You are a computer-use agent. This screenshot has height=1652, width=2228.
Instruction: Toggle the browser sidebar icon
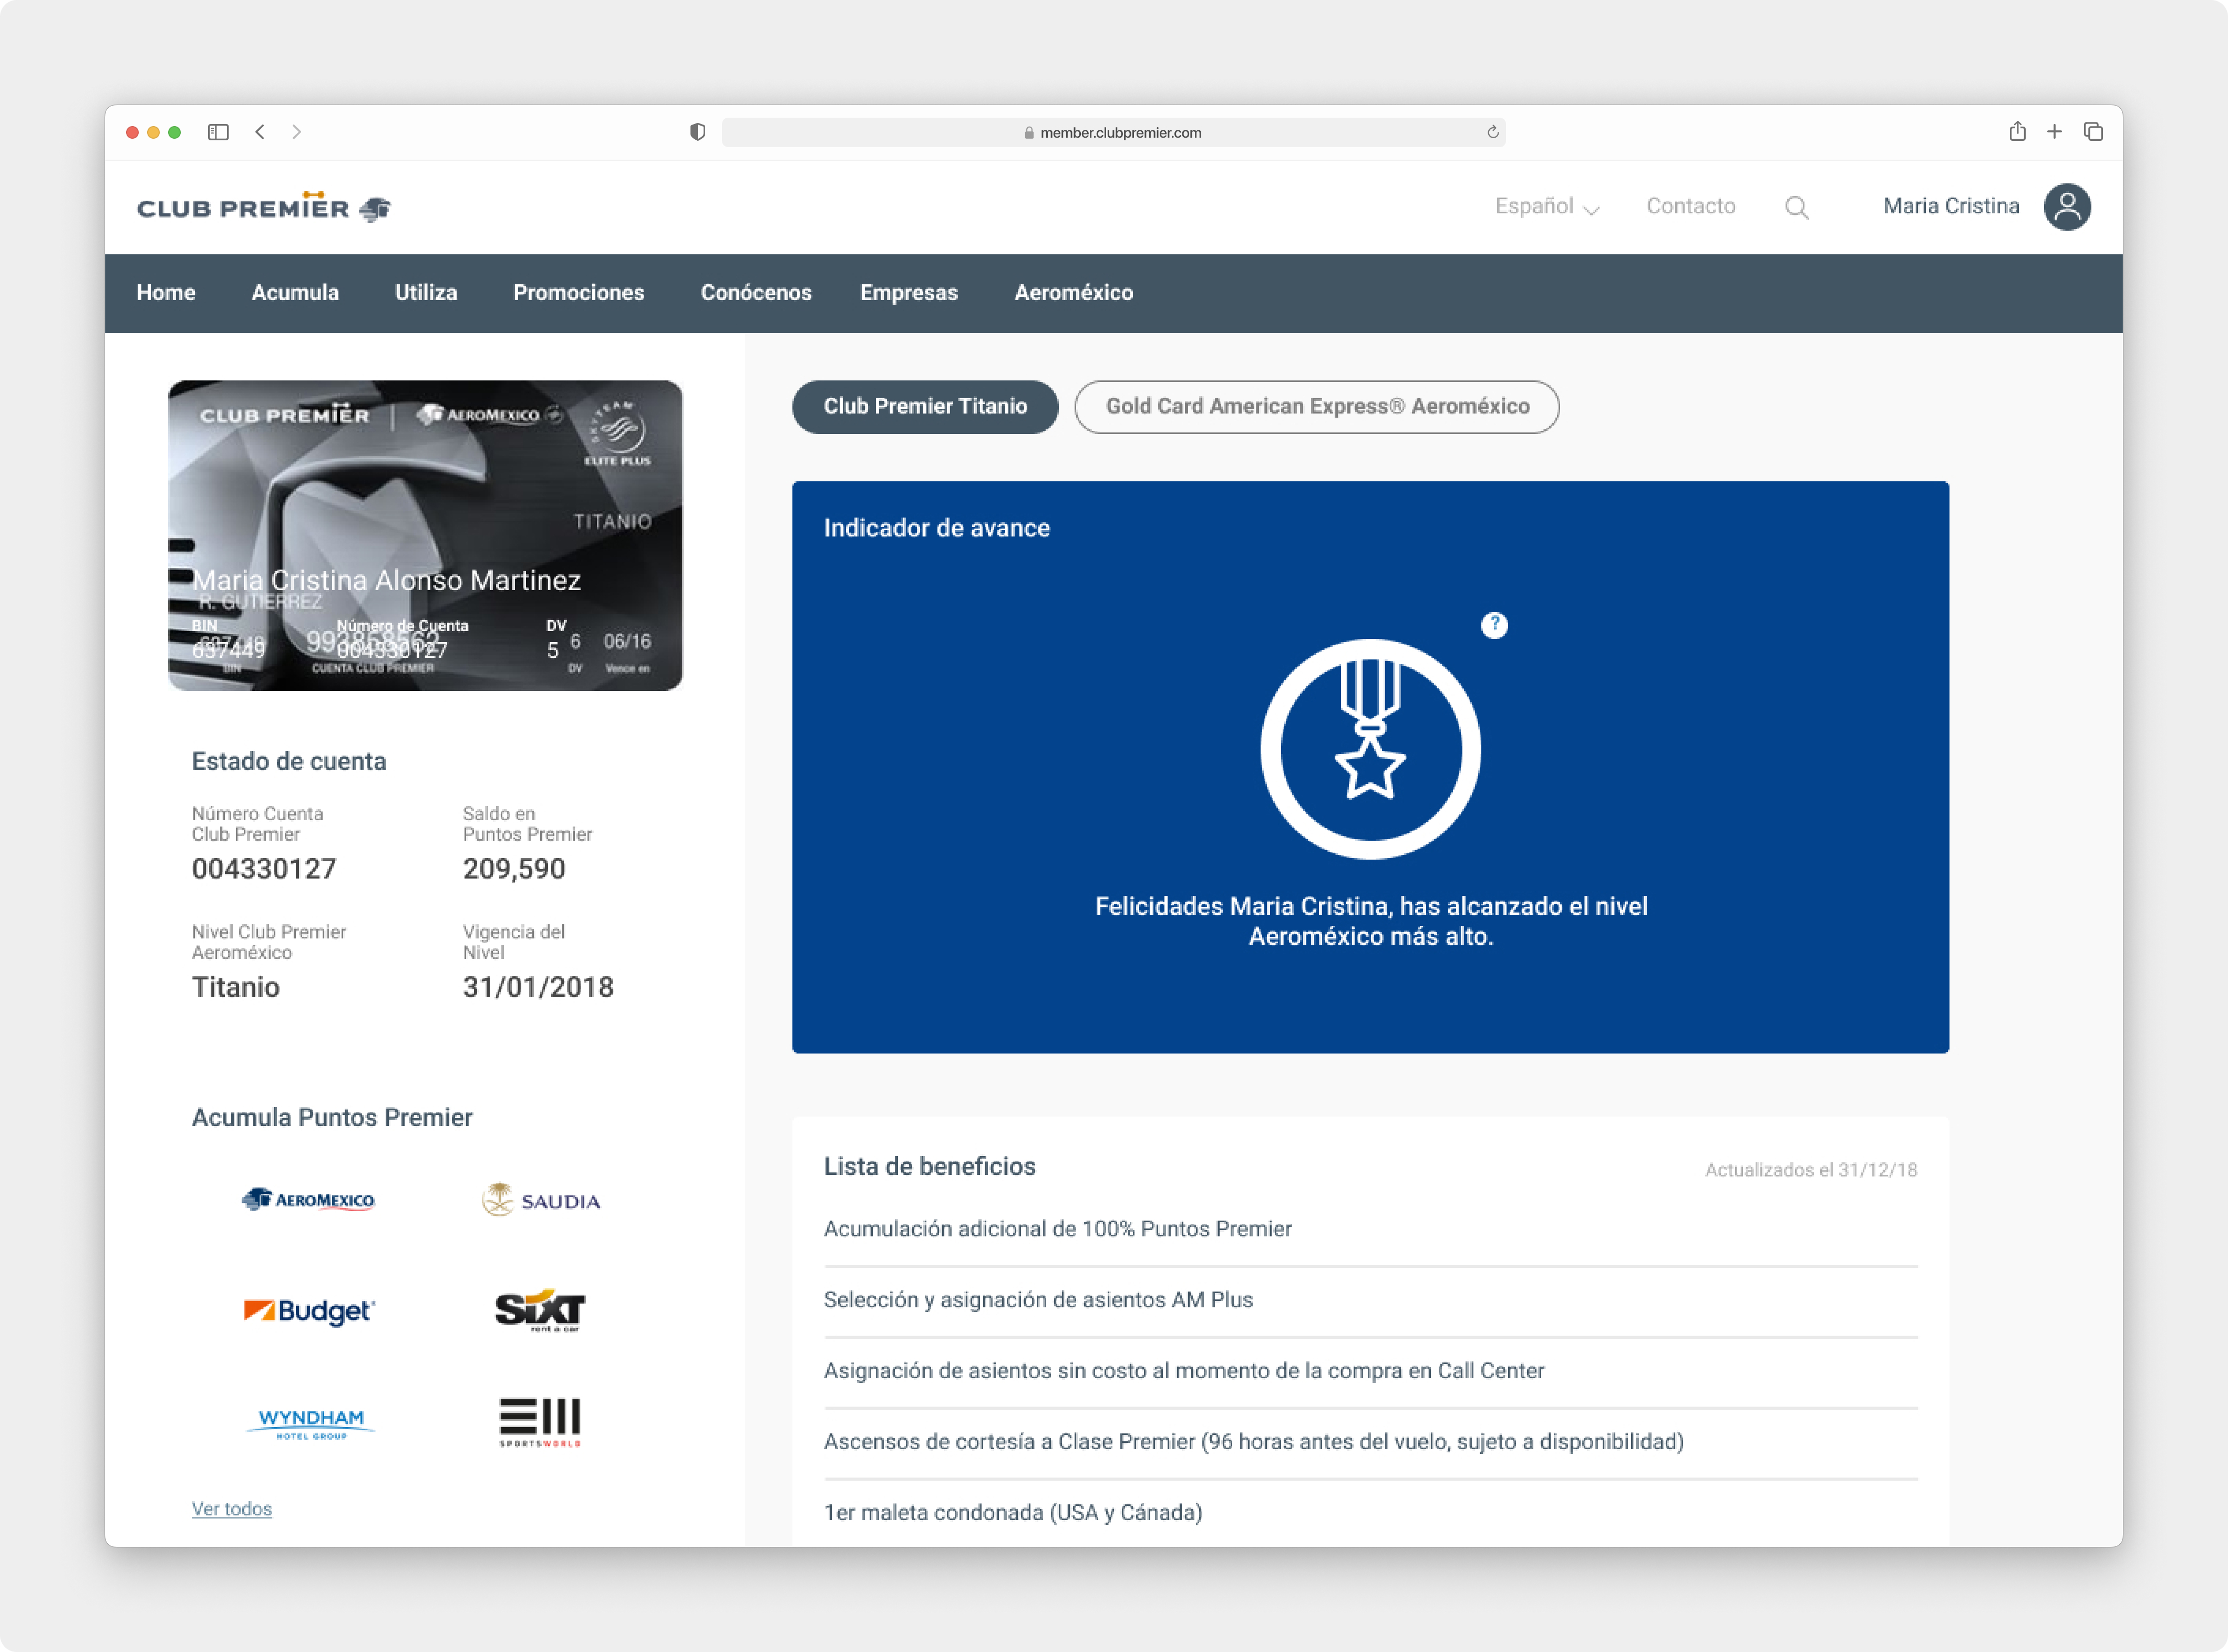click(218, 132)
